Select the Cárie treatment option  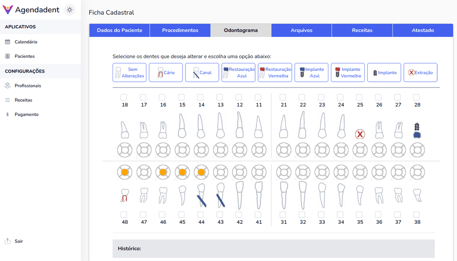click(x=165, y=72)
